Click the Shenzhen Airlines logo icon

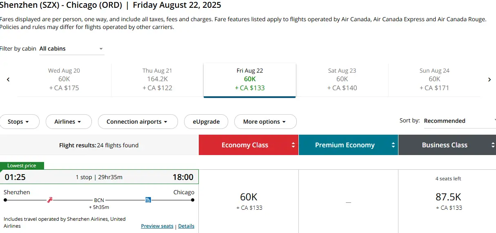pos(50,200)
